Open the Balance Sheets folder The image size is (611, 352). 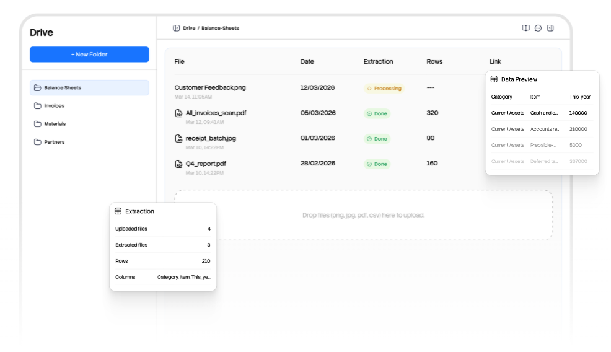click(89, 88)
